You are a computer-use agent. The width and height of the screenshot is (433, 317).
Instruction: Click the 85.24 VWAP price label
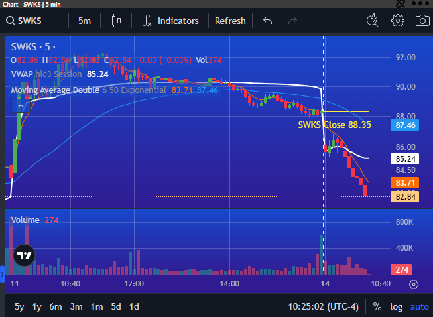(405, 159)
